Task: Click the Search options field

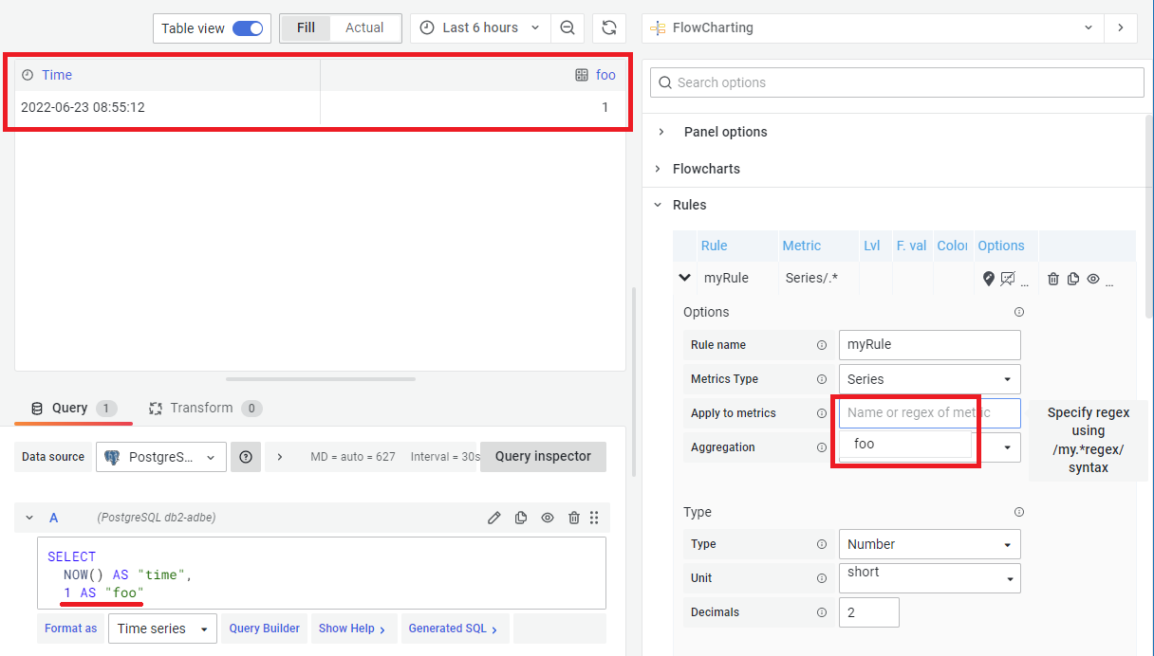Action: pos(897,82)
